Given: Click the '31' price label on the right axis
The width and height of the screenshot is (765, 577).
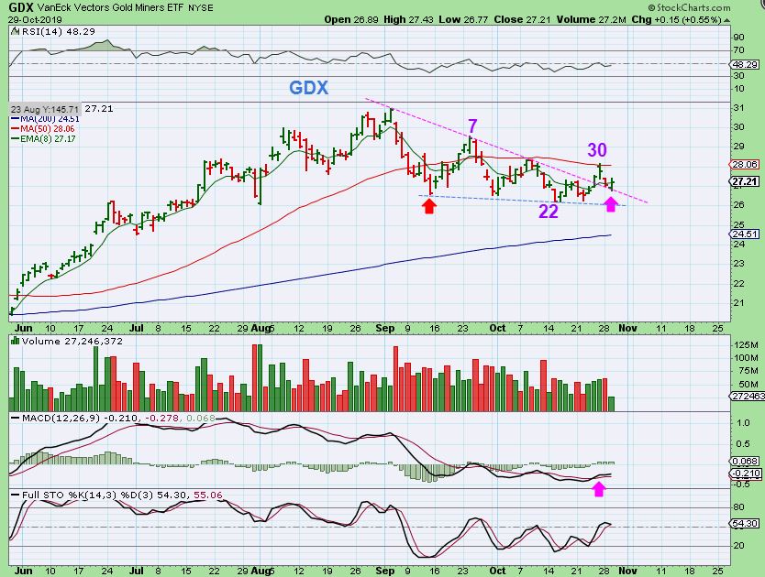Looking at the screenshot, I should (738, 108).
